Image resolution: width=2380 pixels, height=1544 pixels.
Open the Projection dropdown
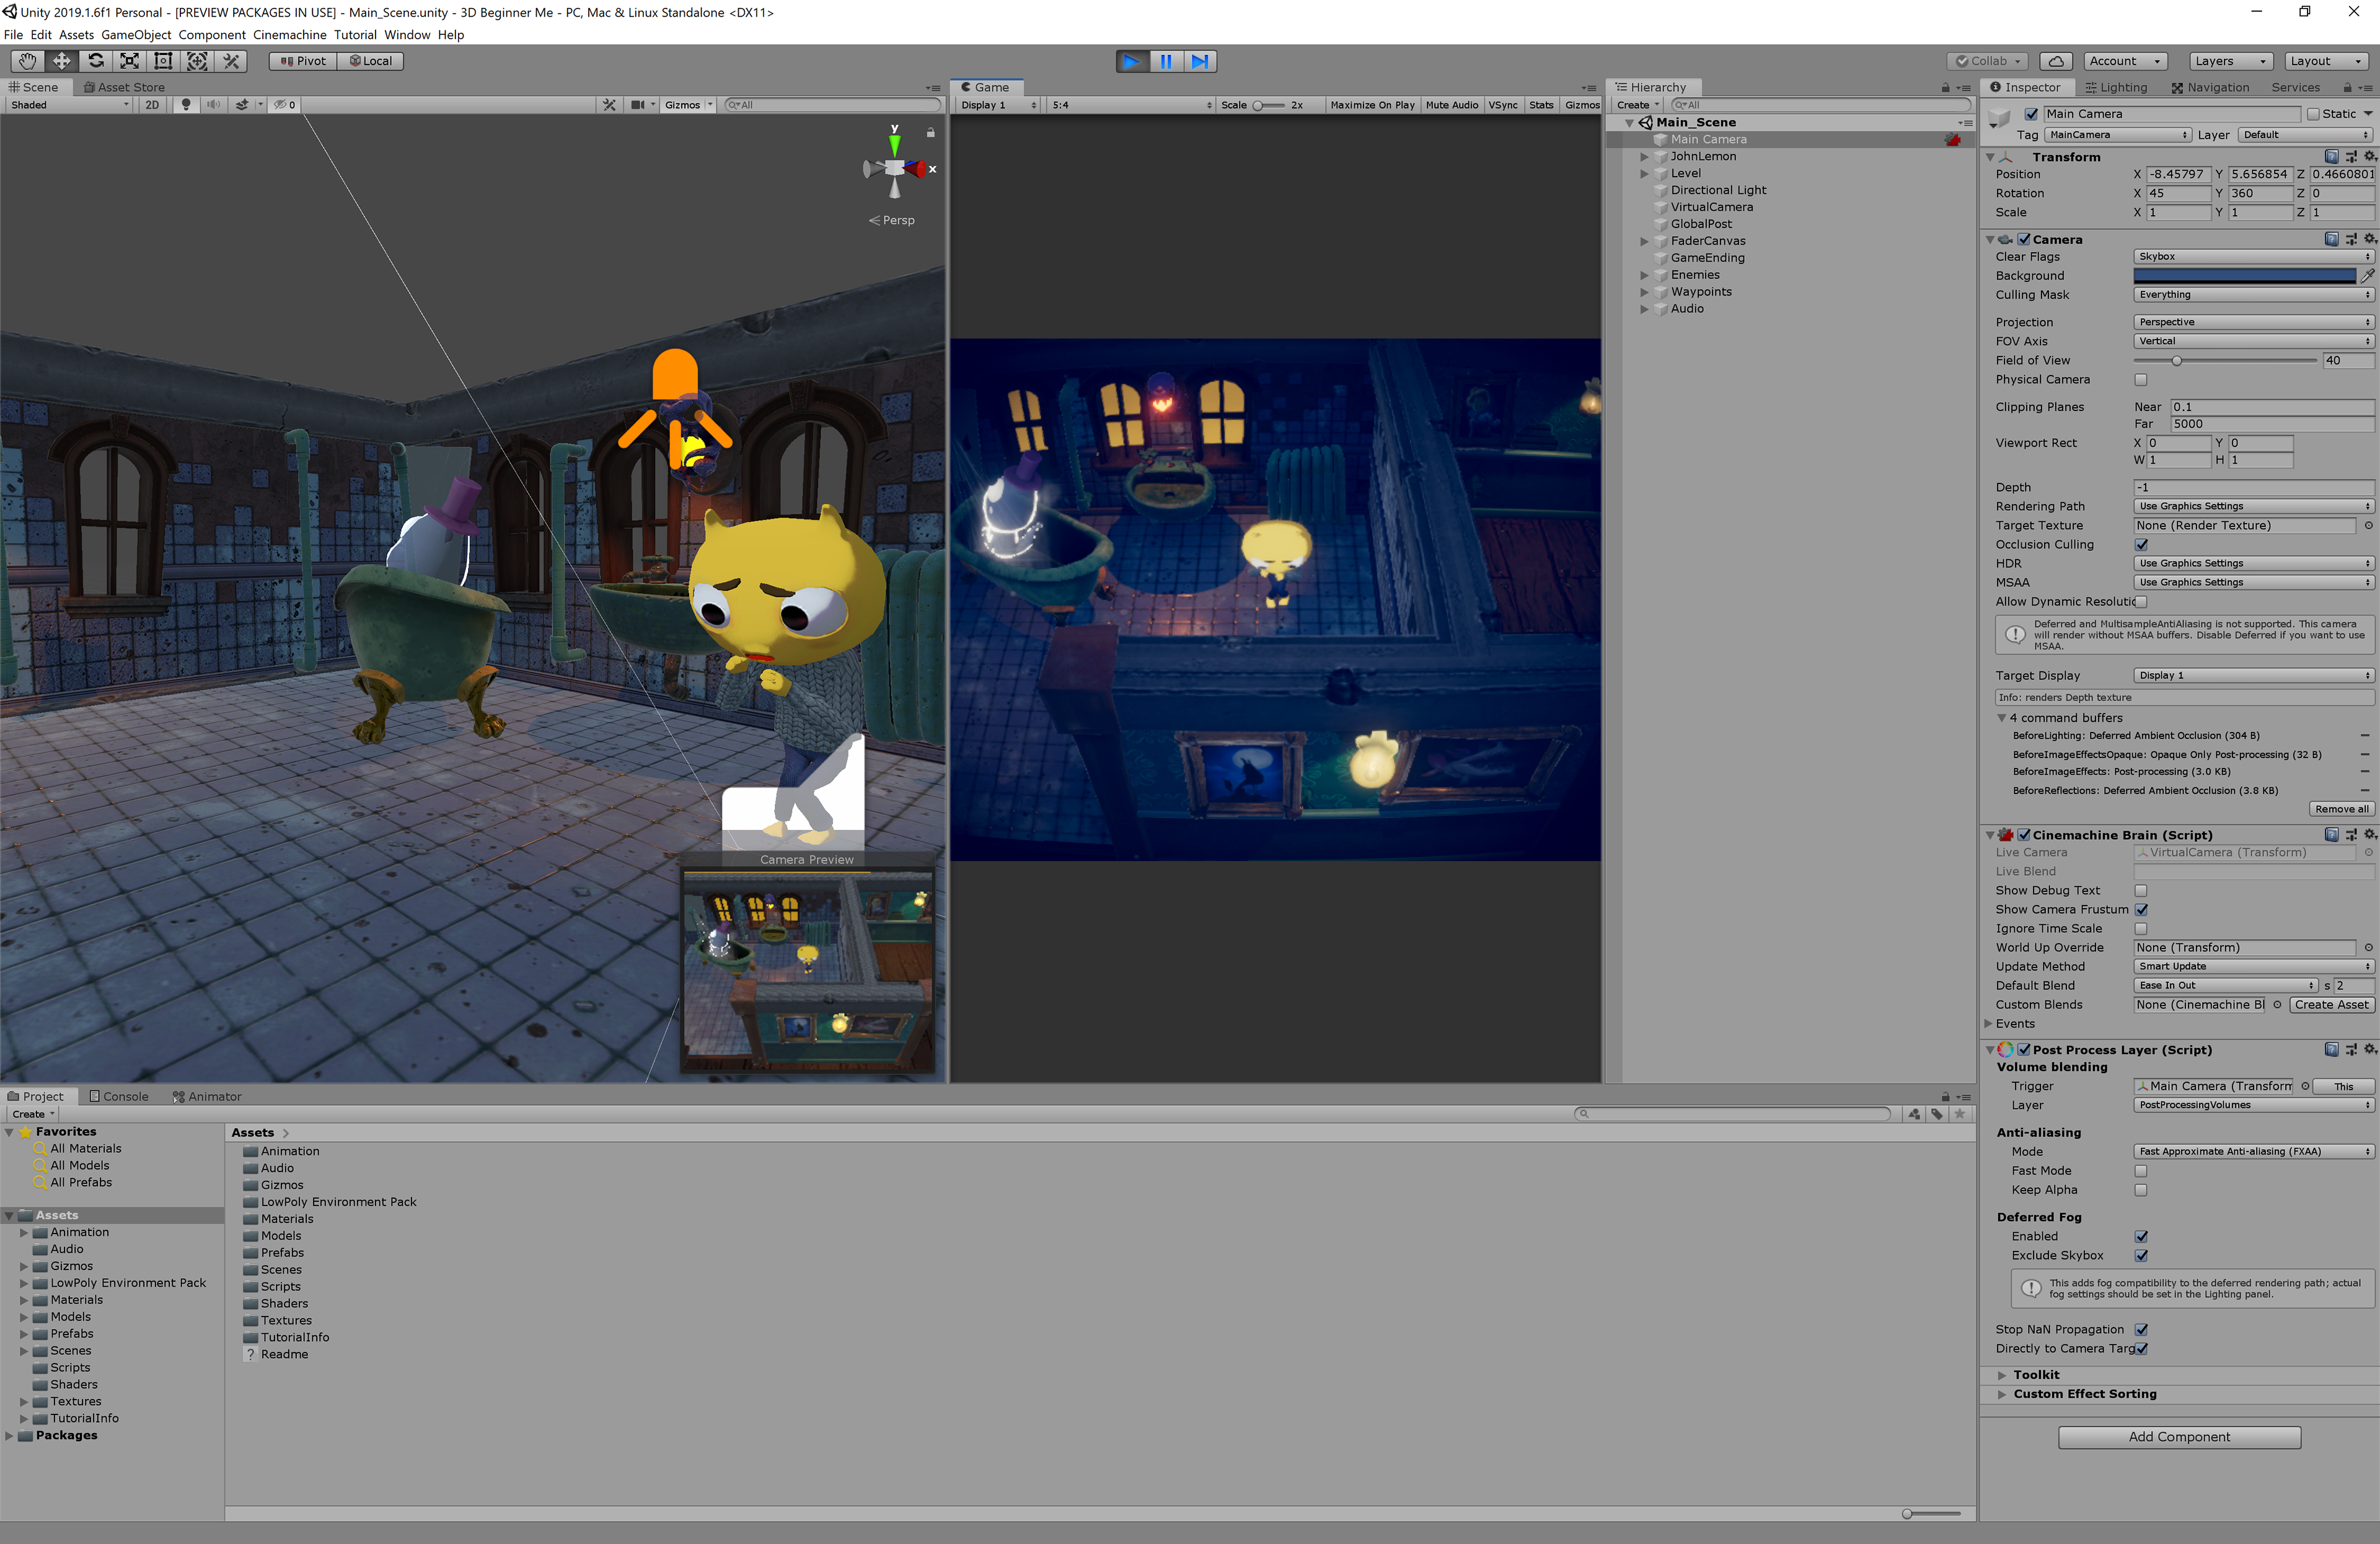(x=2253, y=322)
